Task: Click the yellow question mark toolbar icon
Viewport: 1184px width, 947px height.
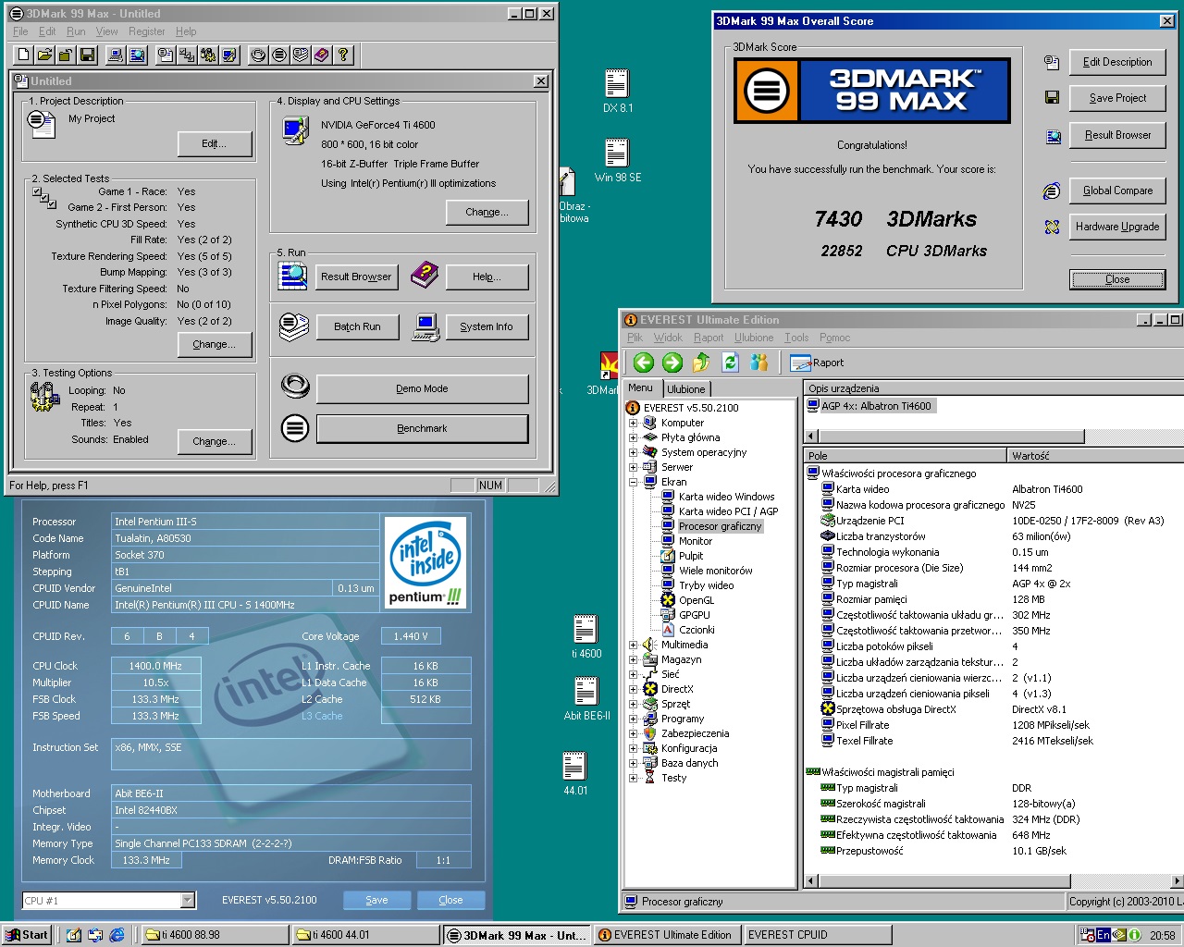Action: point(343,55)
